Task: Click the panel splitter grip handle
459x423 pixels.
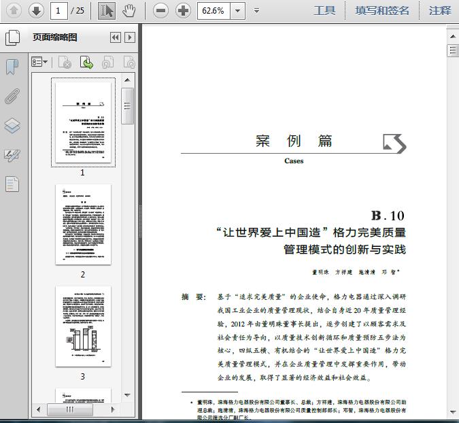Action: coord(140,221)
